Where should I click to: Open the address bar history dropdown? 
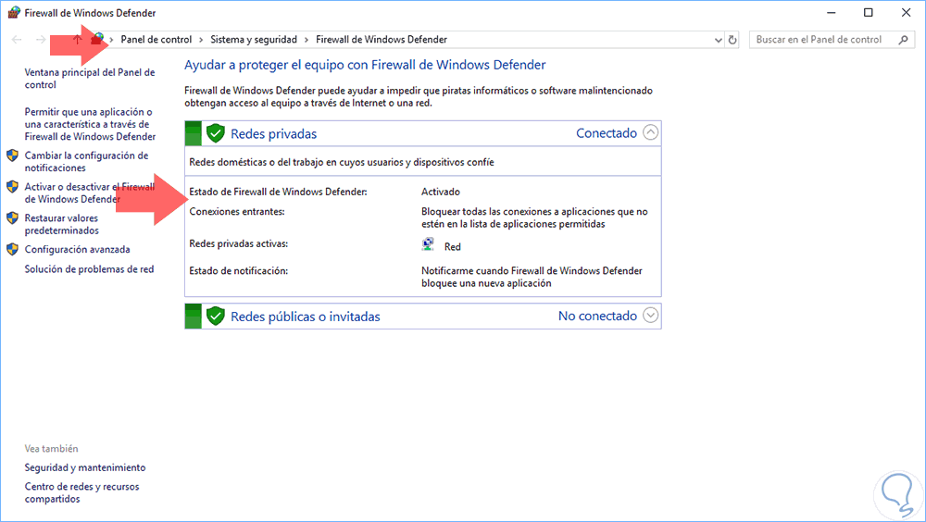[x=719, y=40]
